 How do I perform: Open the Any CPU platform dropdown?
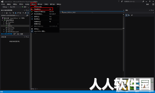pyautogui.click(x=15, y=7)
